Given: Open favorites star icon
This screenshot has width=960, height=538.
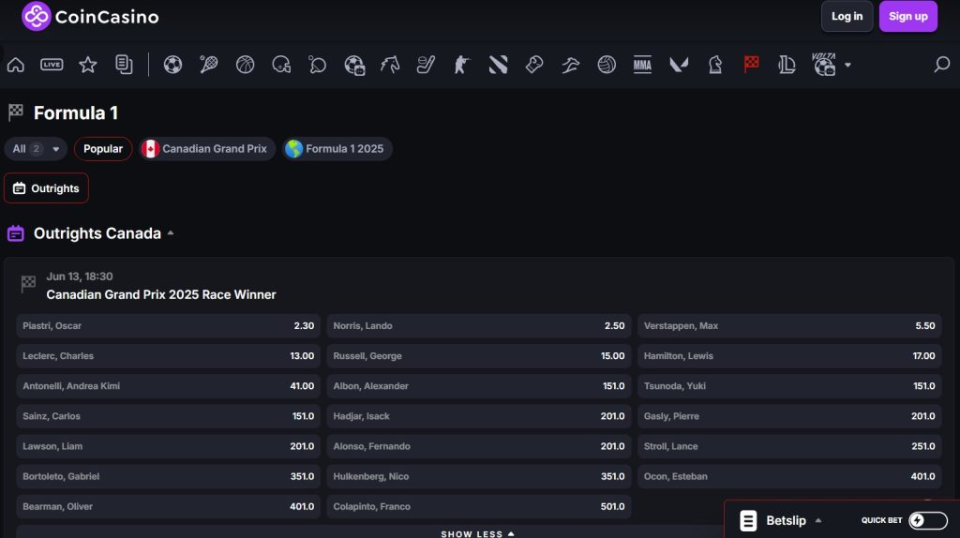Looking at the screenshot, I should click(x=87, y=65).
